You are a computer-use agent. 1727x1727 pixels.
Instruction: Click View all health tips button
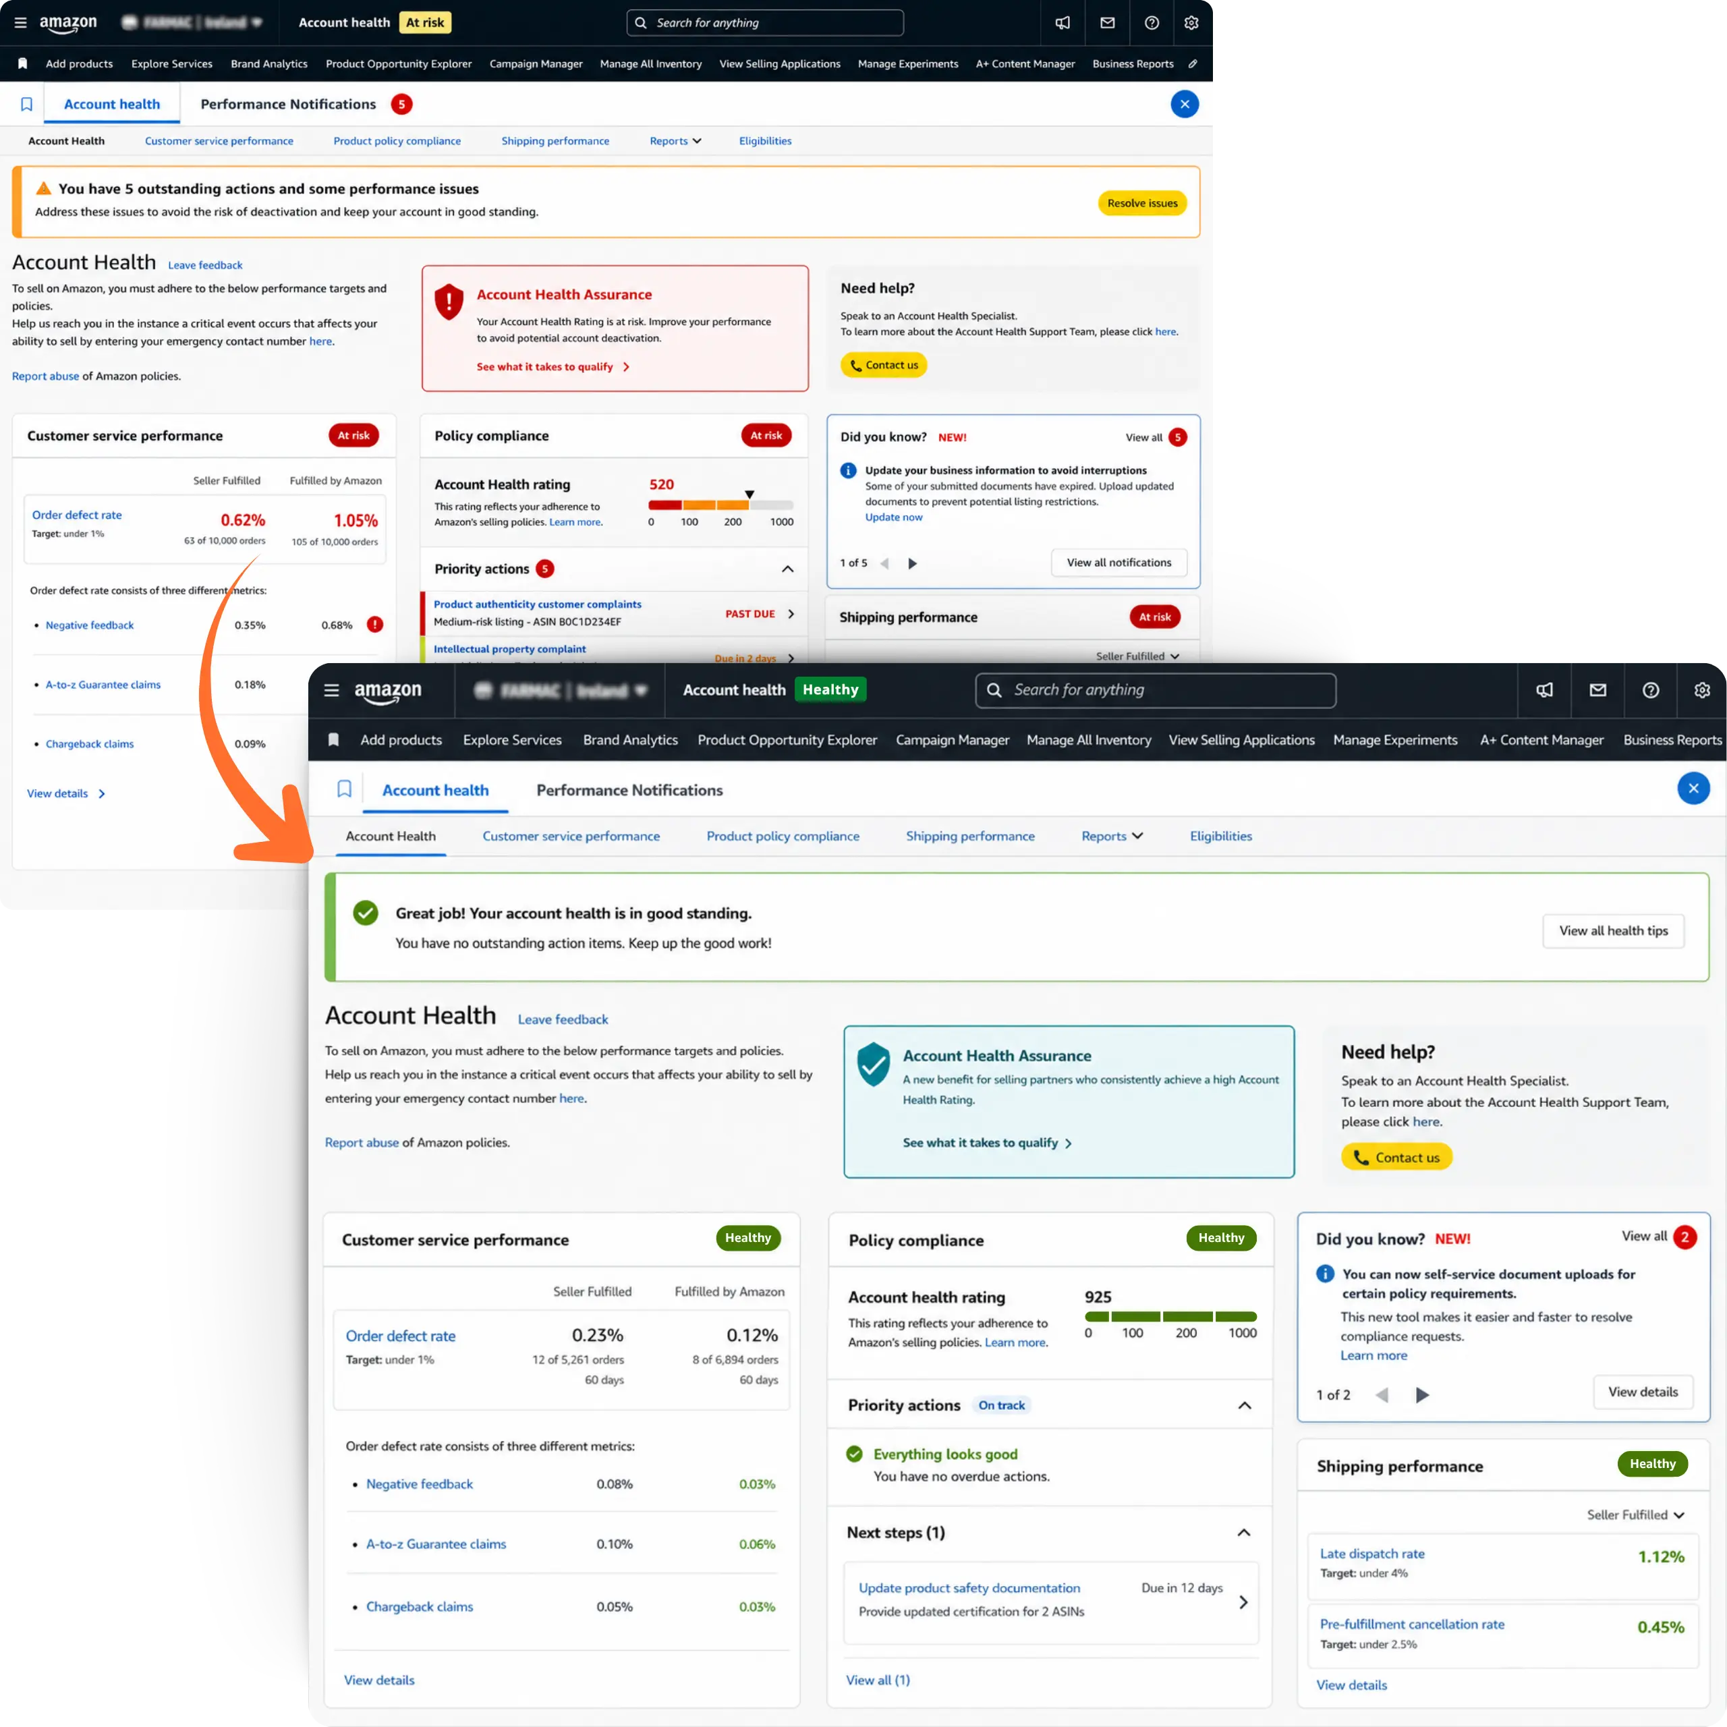pos(1614,930)
